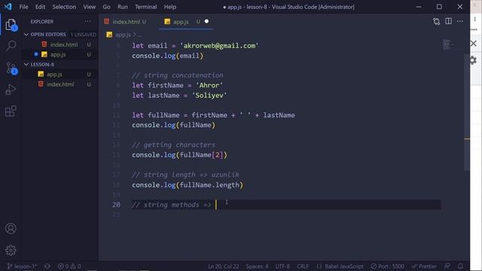
Task: Click the '1 UNSAVED' label in Open Editors
Action: 84,35
